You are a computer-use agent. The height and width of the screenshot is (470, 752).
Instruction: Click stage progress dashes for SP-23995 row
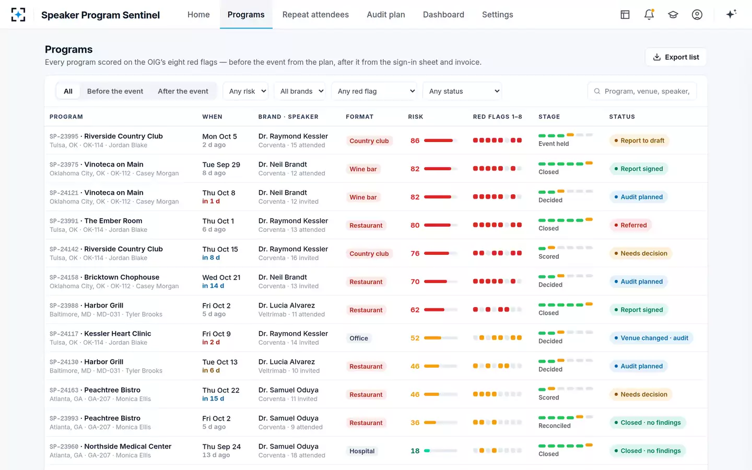(566, 135)
